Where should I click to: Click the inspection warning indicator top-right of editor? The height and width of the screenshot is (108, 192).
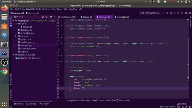[188, 20]
